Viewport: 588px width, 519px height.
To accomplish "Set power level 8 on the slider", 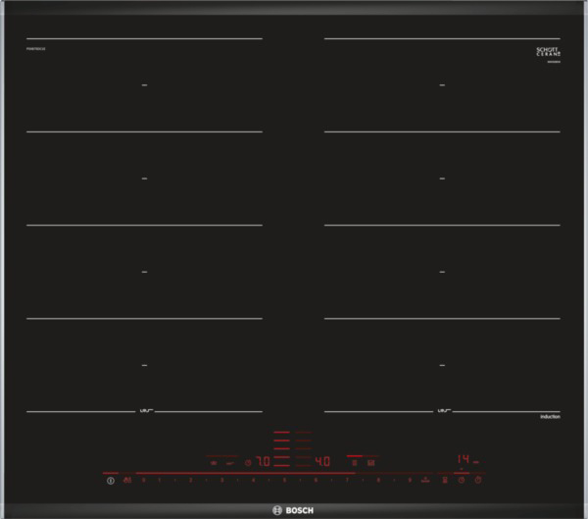I will (378, 480).
